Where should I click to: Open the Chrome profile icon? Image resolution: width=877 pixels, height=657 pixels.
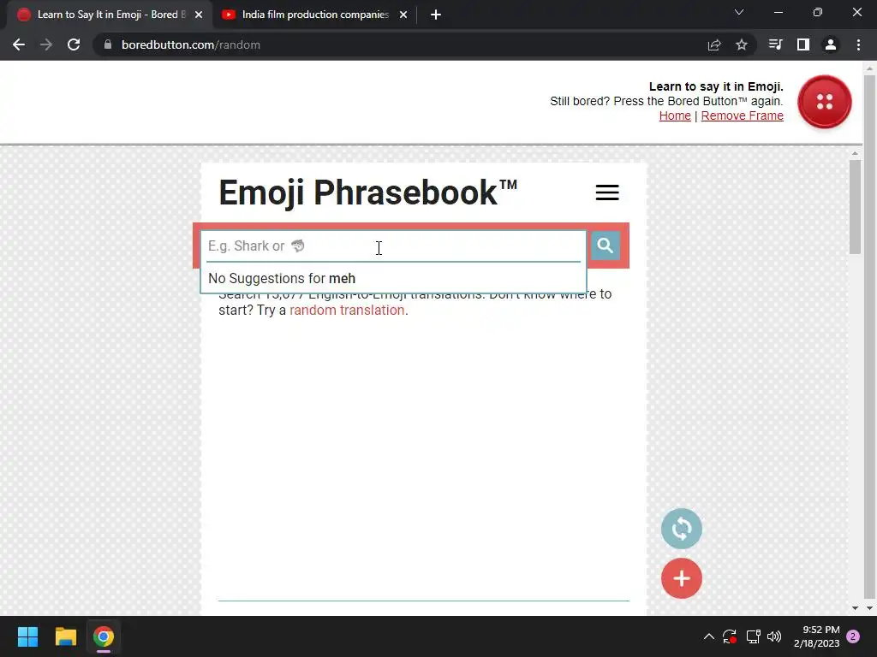coord(831,44)
